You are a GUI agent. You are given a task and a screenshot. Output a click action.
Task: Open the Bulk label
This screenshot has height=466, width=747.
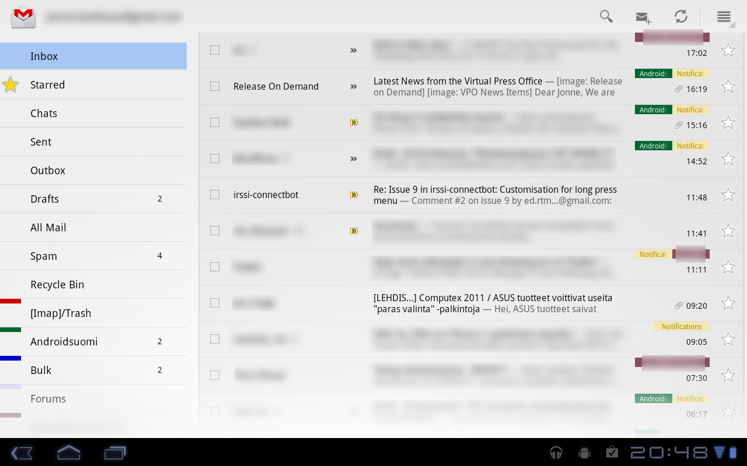point(93,370)
